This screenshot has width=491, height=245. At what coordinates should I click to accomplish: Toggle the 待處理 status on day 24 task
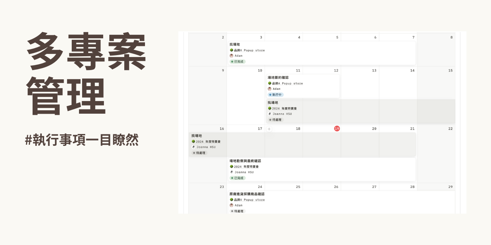pos(237,211)
